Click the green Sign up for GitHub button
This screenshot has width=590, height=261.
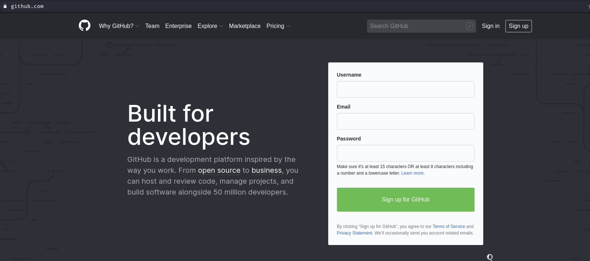click(x=406, y=200)
